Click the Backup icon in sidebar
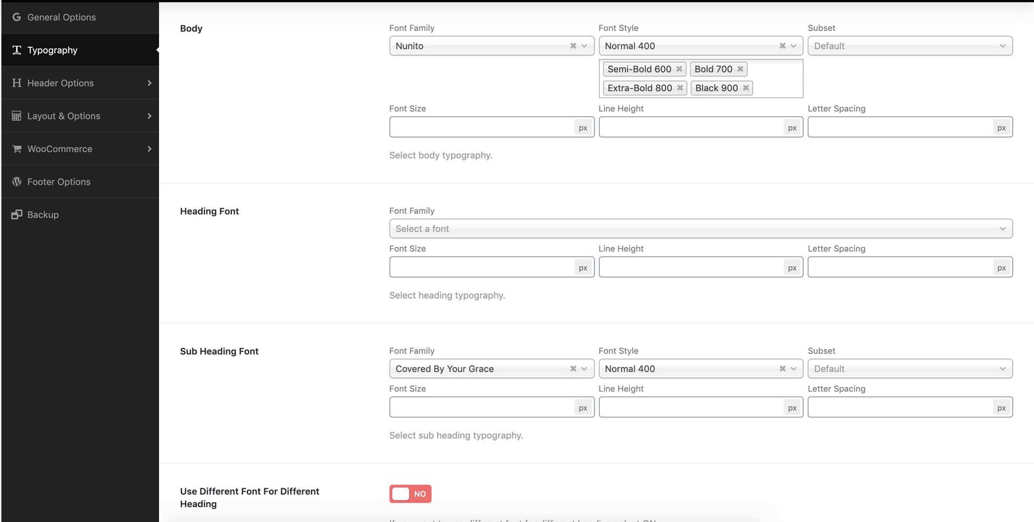1034x522 pixels. [x=17, y=215]
